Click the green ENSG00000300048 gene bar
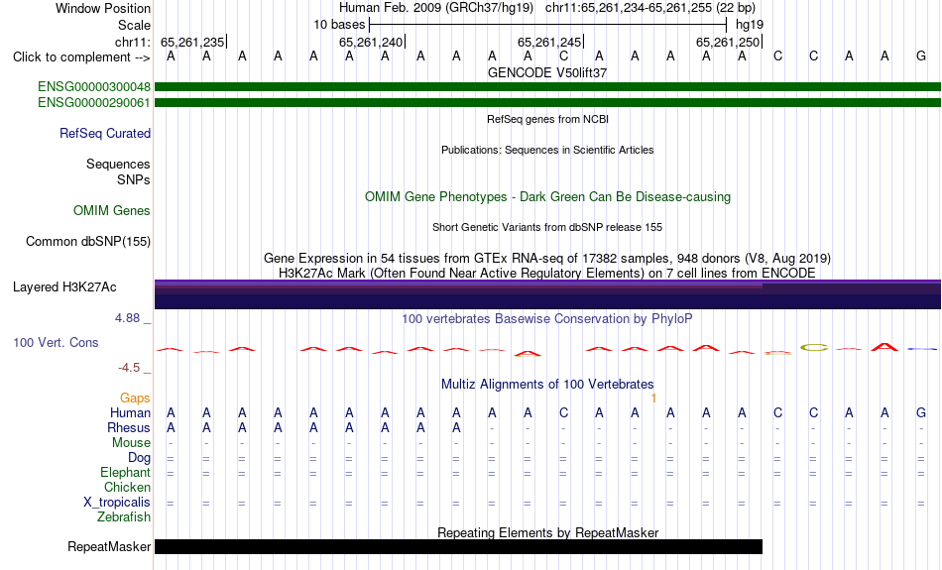 coord(548,87)
